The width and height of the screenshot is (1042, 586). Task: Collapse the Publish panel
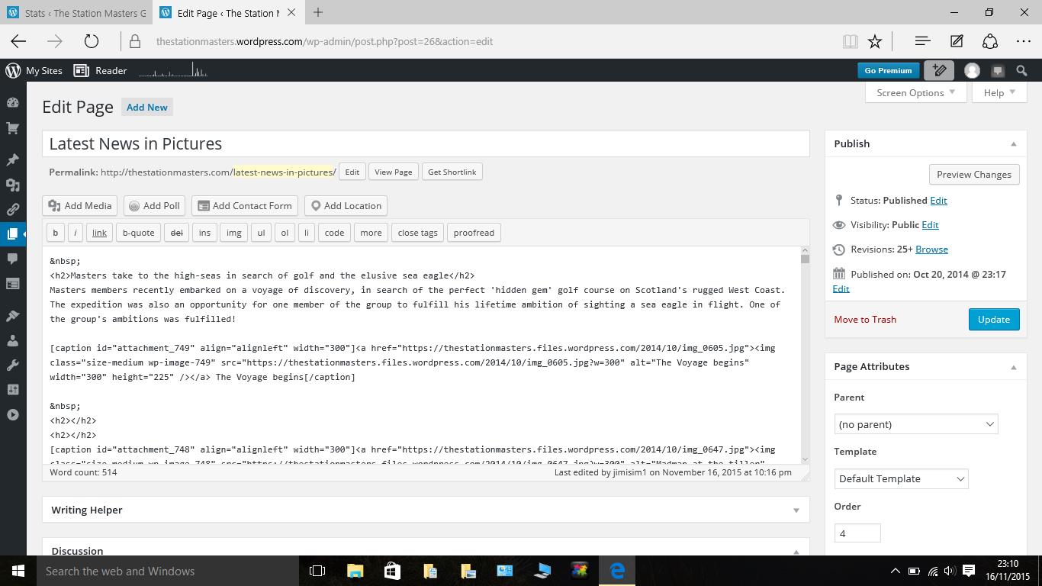tap(1013, 143)
